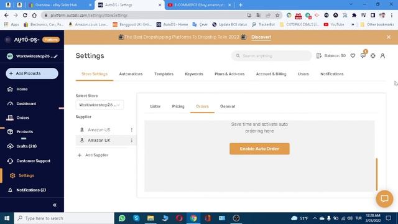
Task: Switch to Automations tab
Action: click(131, 74)
